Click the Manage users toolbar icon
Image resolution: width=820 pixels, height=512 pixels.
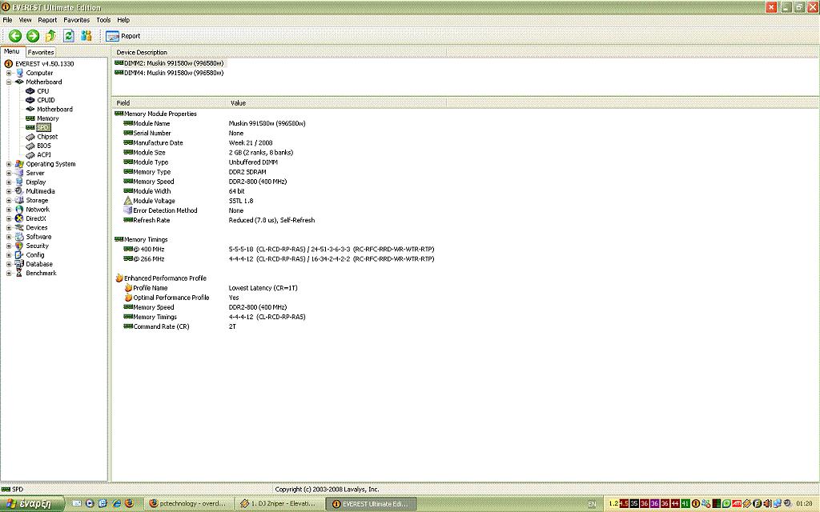86,35
